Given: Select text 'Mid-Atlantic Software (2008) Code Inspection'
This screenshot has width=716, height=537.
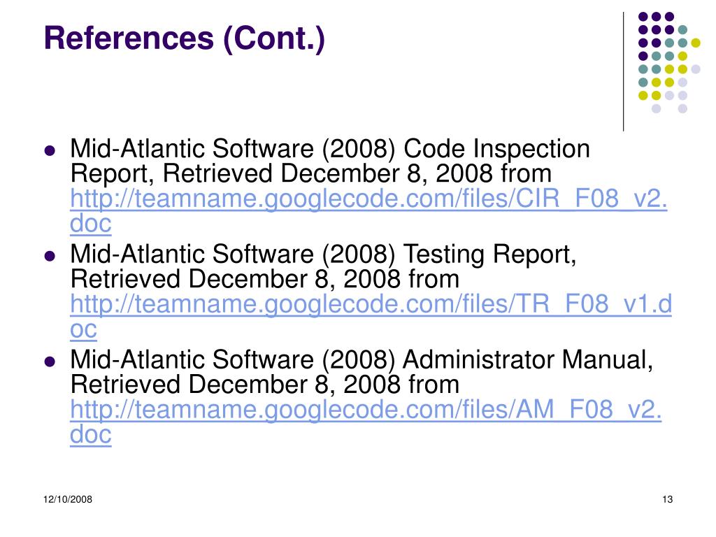Looking at the screenshot, I should pos(330,149).
